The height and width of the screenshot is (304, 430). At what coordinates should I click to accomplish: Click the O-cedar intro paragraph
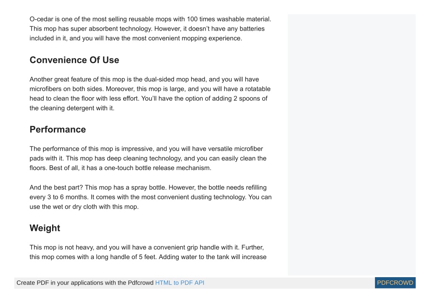(x=150, y=29)
